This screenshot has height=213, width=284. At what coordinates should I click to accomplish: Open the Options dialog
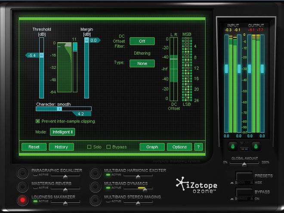point(179,147)
